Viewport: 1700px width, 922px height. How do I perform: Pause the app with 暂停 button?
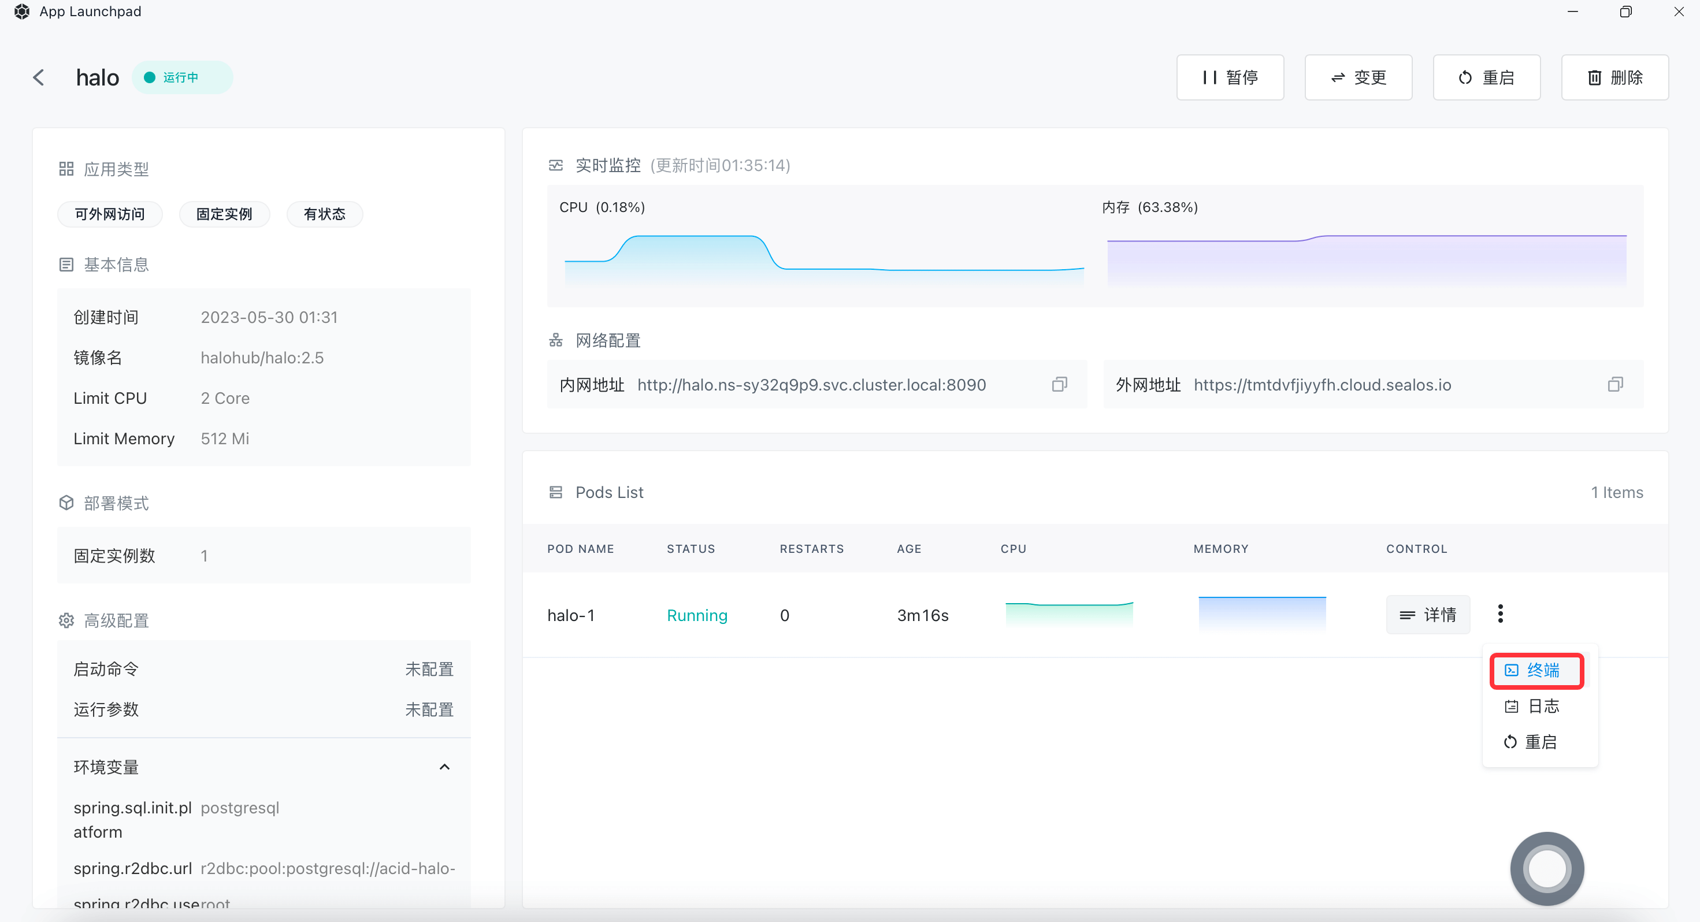coord(1230,77)
